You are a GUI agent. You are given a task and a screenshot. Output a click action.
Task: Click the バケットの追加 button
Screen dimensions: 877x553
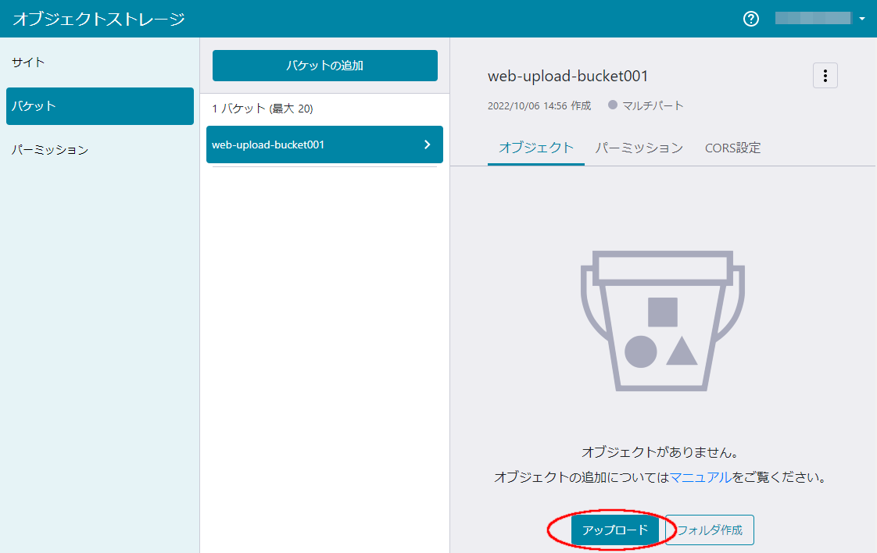point(324,66)
